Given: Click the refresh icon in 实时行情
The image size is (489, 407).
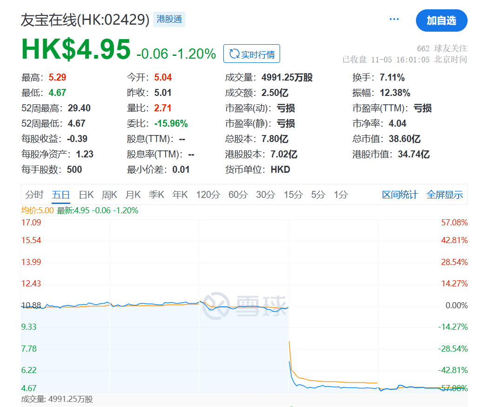Looking at the screenshot, I should pos(234,54).
